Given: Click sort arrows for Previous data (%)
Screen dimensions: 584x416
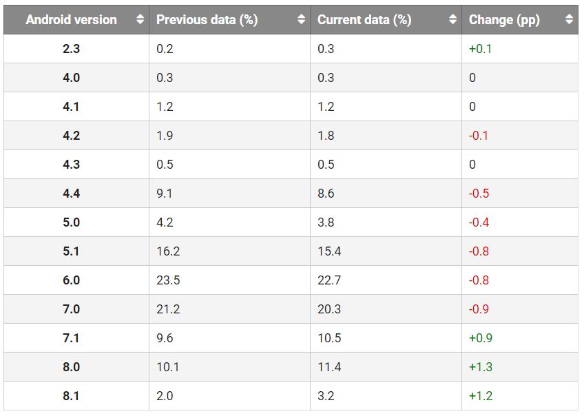Looking at the screenshot, I should click(x=301, y=20).
